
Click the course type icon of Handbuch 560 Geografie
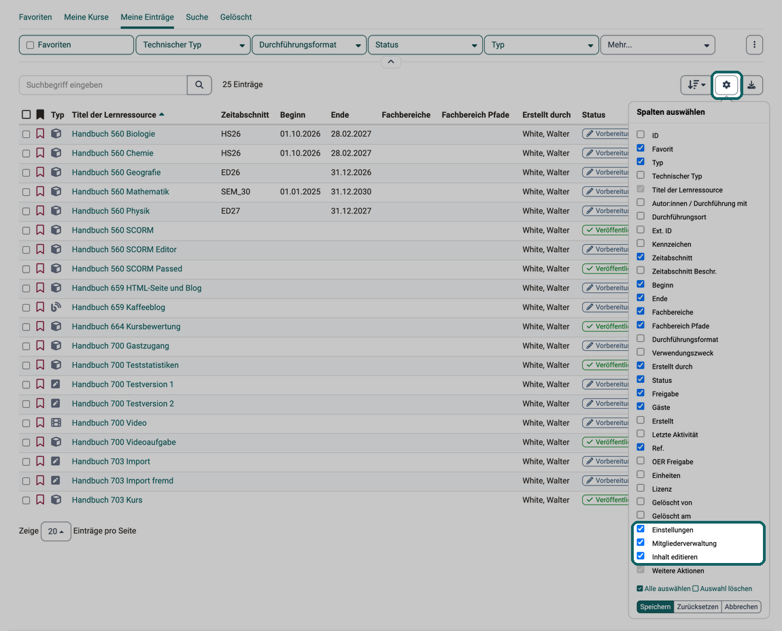[56, 172]
